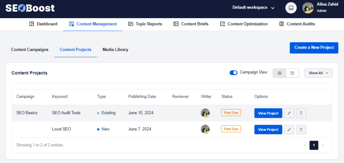Click Create a New Project button

click(314, 48)
